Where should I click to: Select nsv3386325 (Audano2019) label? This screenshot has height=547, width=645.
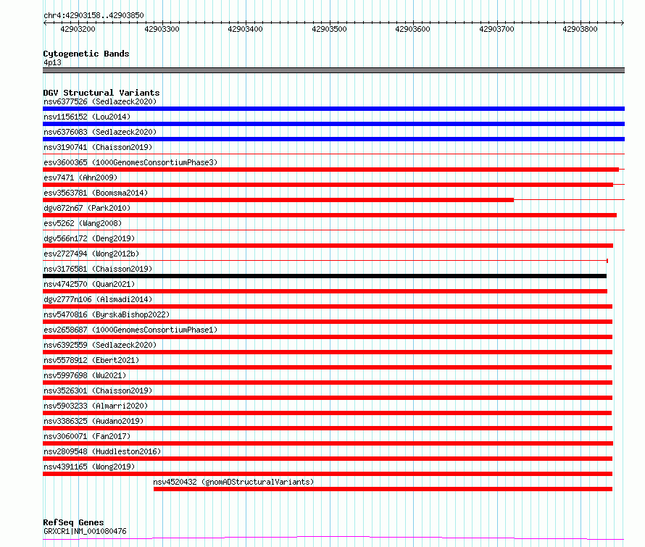click(x=93, y=421)
